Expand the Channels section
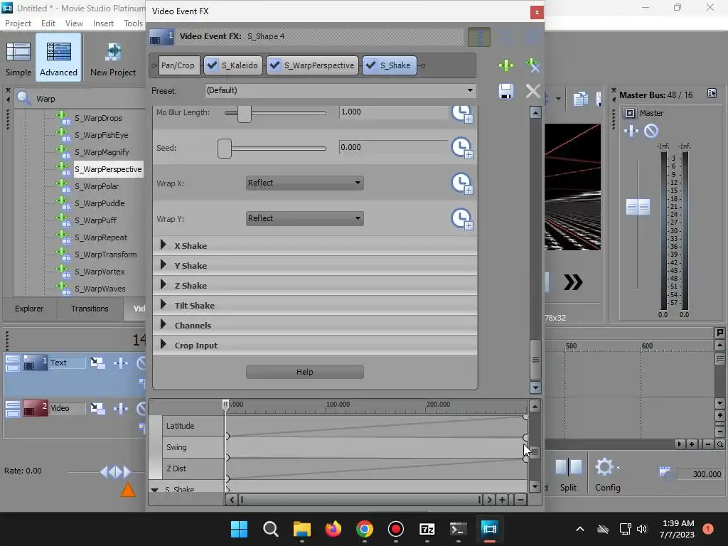 pos(163,325)
